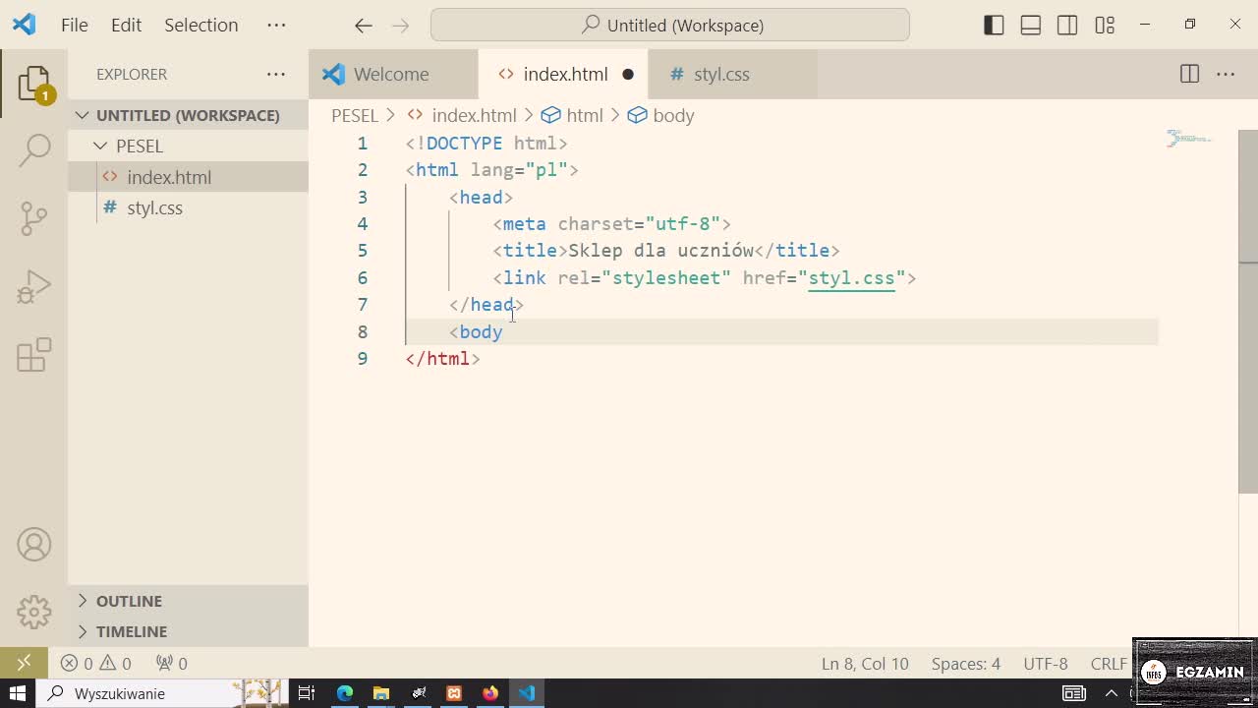
Task: Open Firefox from the taskbar
Action: pos(490,693)
